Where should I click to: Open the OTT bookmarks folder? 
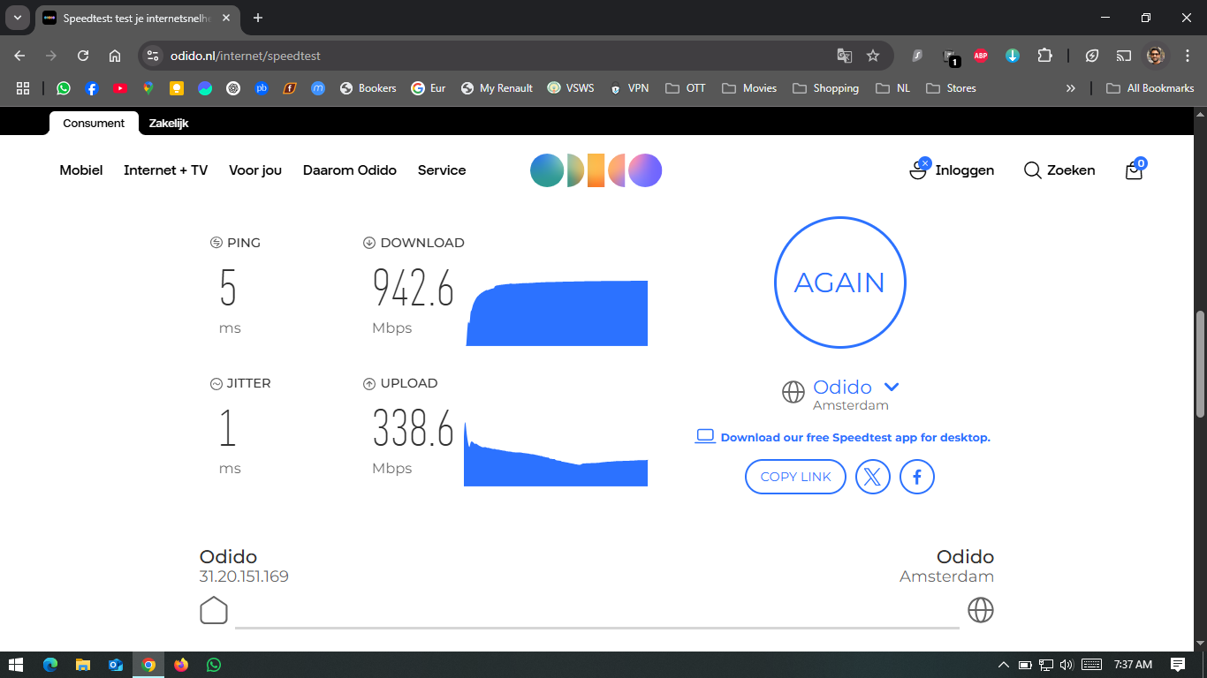click(686, 88)
